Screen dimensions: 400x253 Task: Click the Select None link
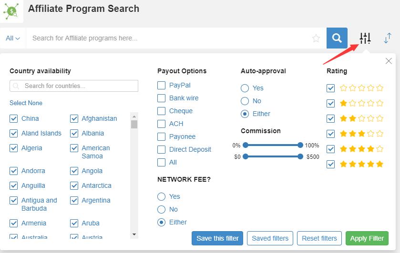26,103
